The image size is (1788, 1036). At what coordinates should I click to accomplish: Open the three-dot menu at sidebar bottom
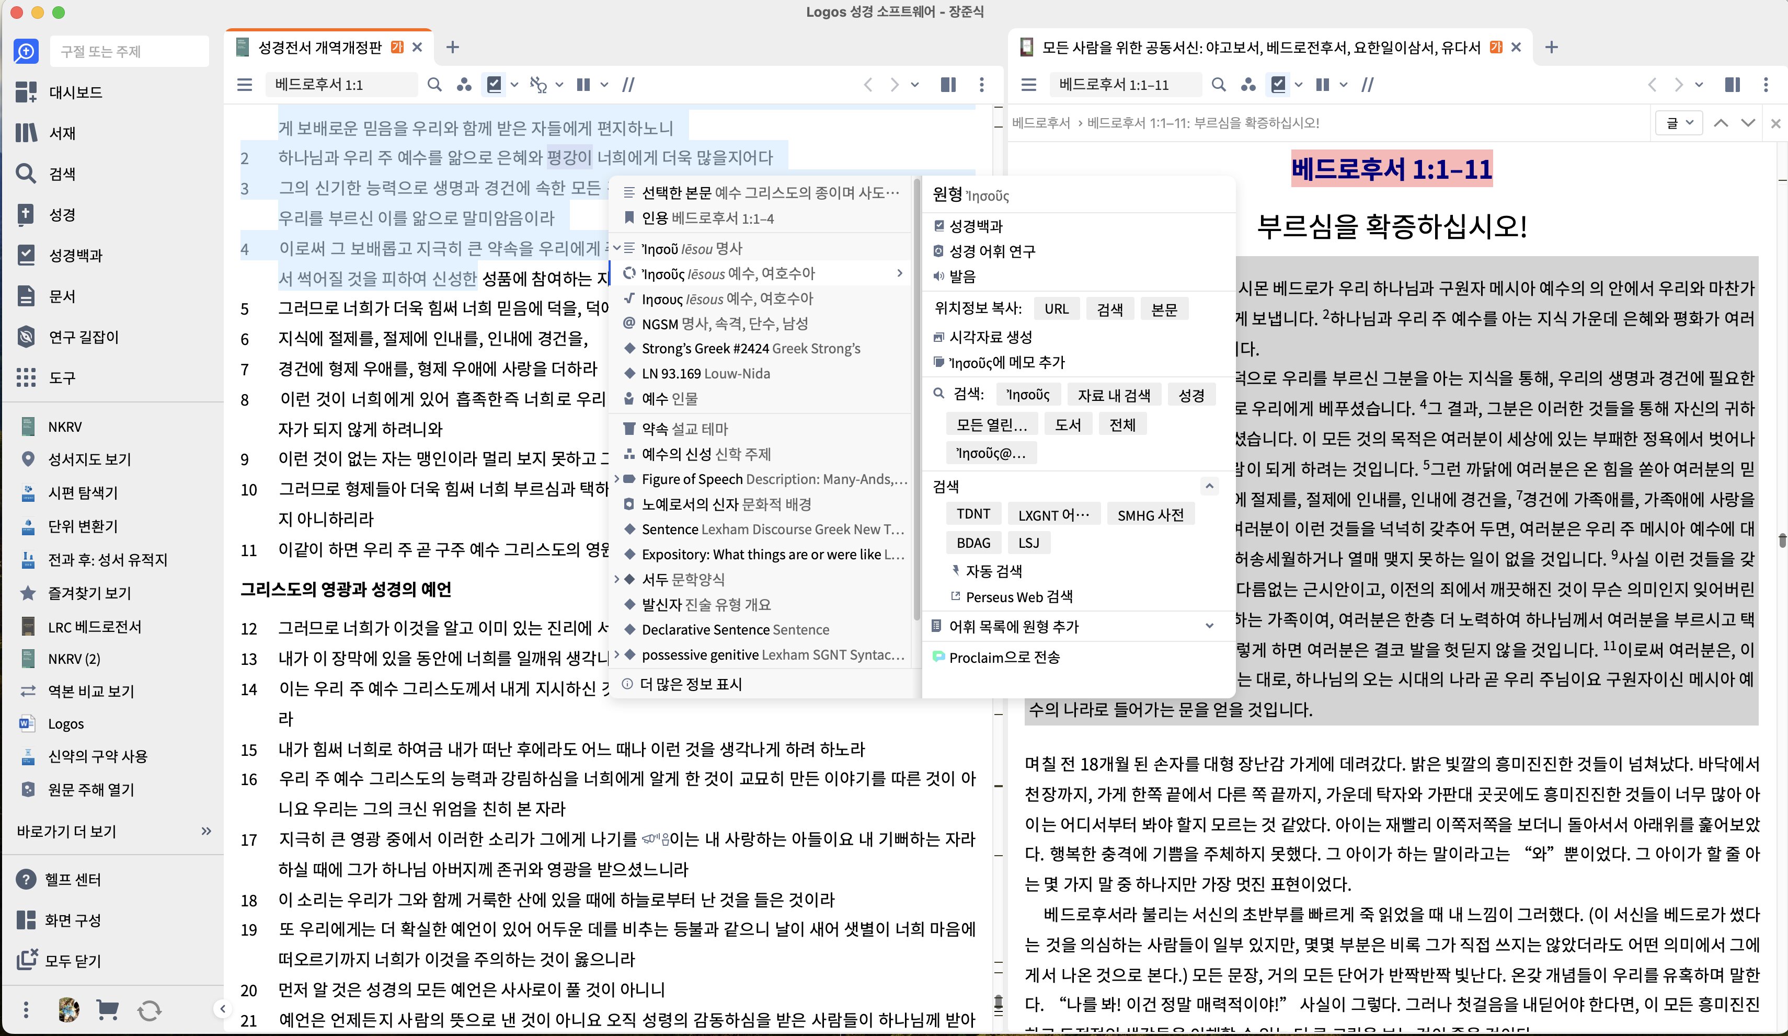(x=26, y=1009)
